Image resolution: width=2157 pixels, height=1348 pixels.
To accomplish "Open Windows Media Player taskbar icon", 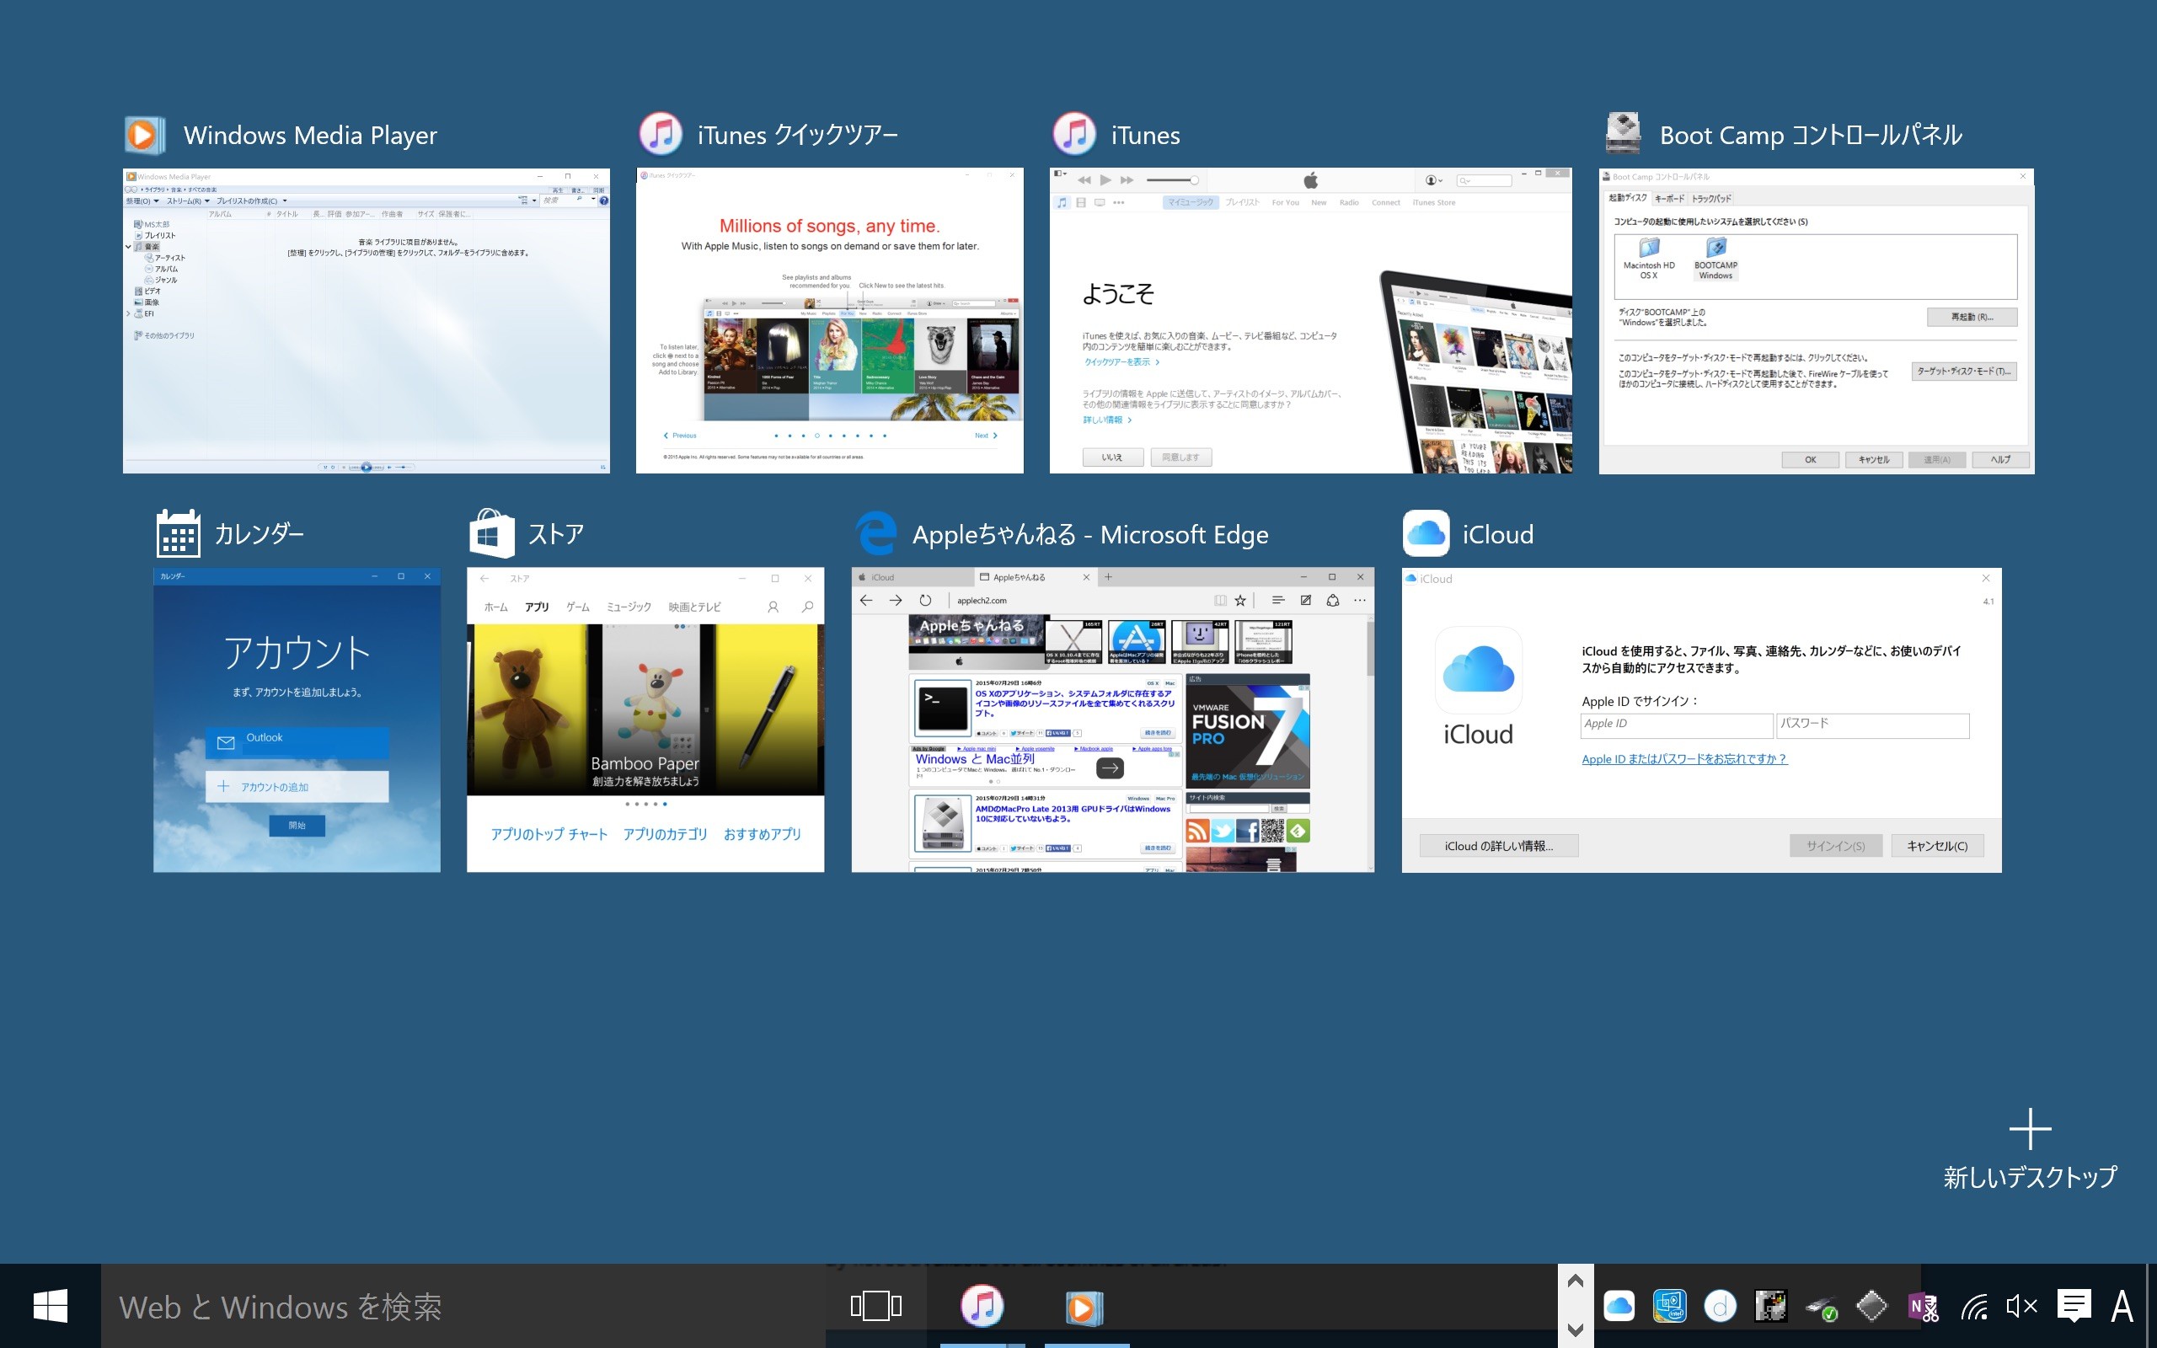I will click(x=1084, y=1307).
